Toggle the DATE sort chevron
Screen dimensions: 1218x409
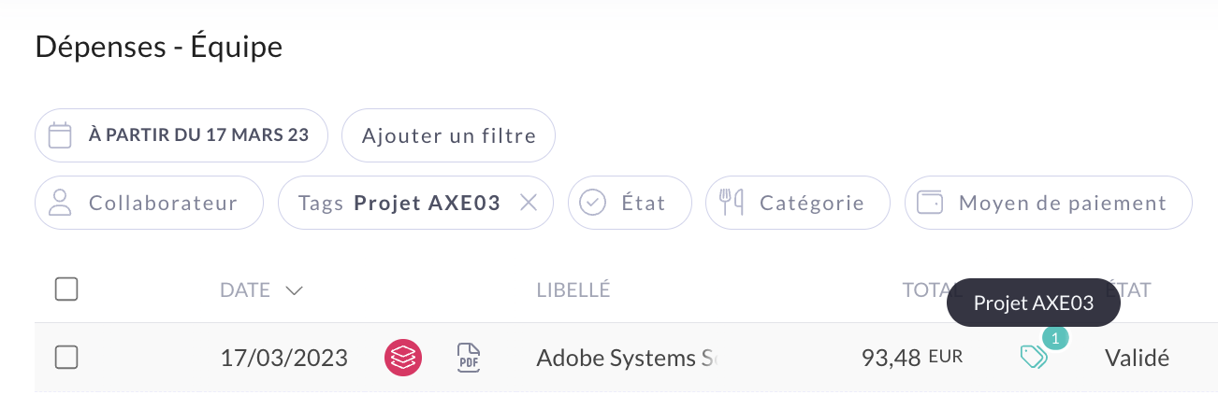[294, 290]
